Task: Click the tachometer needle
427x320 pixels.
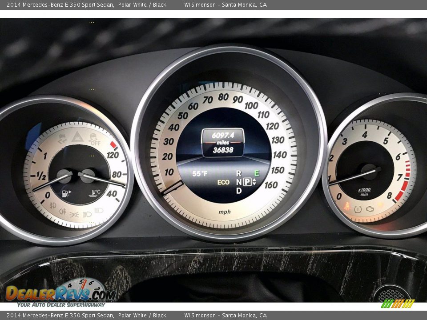Action: 354,177
